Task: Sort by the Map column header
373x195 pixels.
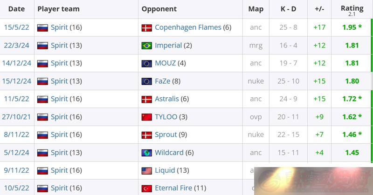Action: pyautogui.click(x=256, y=9)
